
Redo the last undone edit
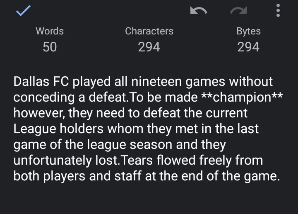click(x=238, y=10)
